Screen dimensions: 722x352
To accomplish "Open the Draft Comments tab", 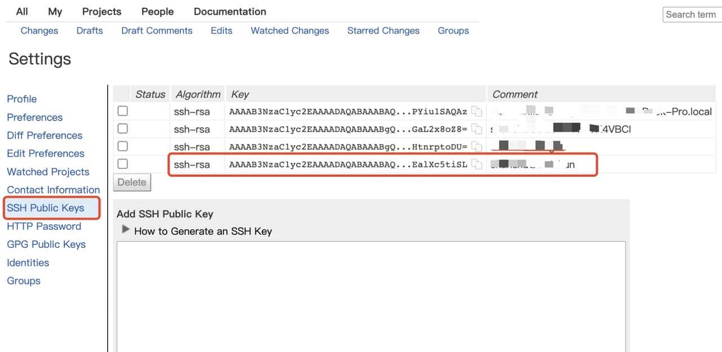I will pos(156,30).
